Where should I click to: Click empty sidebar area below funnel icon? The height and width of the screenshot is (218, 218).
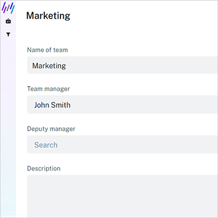[8, 127]
